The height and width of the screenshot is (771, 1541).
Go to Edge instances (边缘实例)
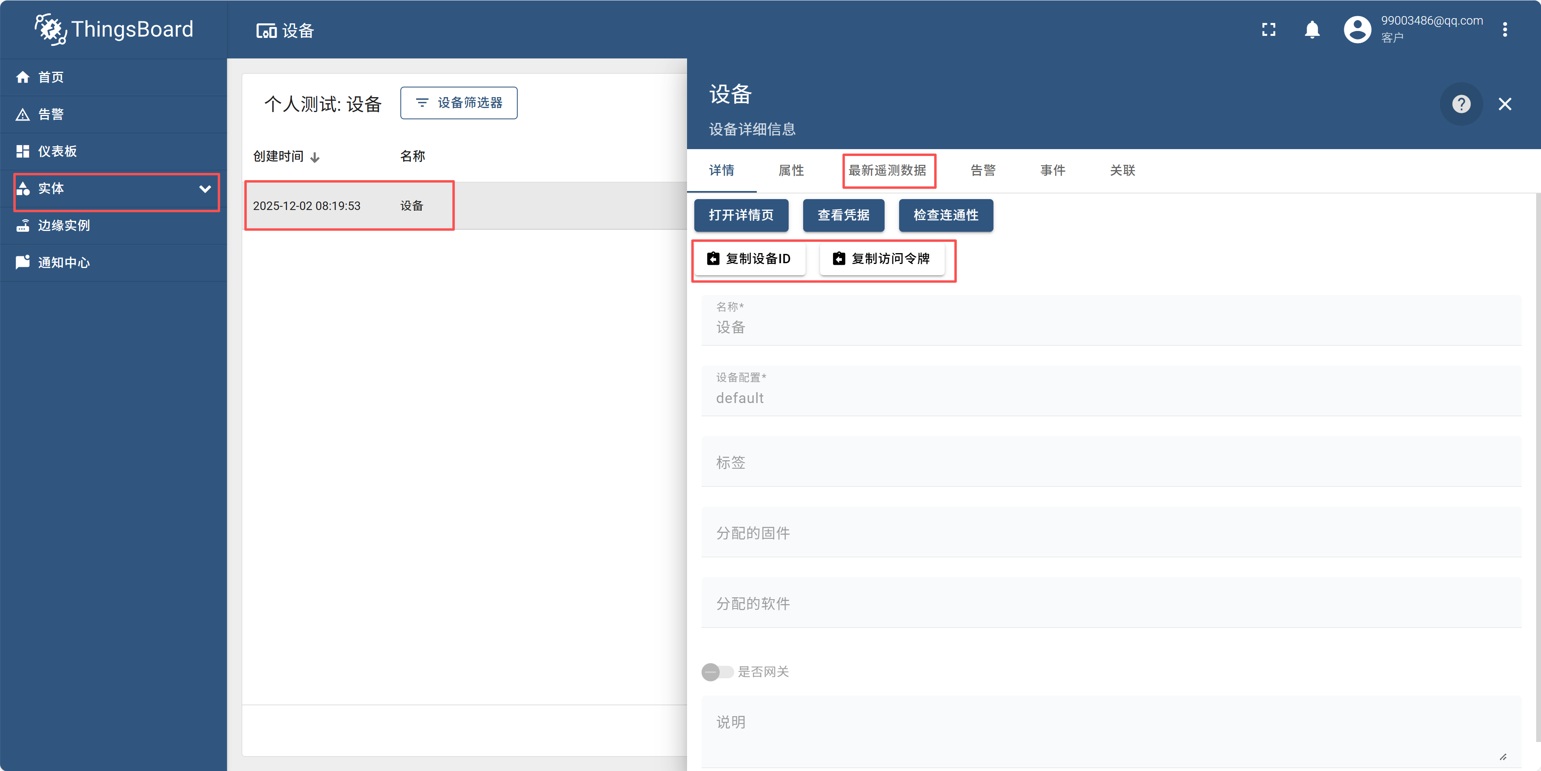63,226
